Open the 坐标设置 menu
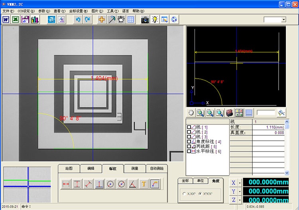299x210 pixels. click(78, 11)
